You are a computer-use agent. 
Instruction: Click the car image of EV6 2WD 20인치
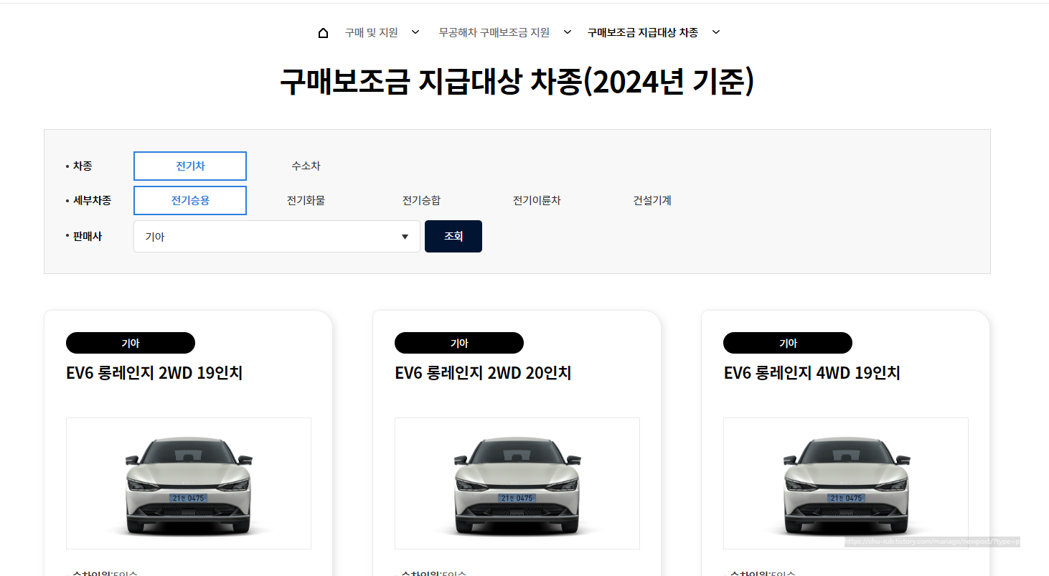(517, 483)
